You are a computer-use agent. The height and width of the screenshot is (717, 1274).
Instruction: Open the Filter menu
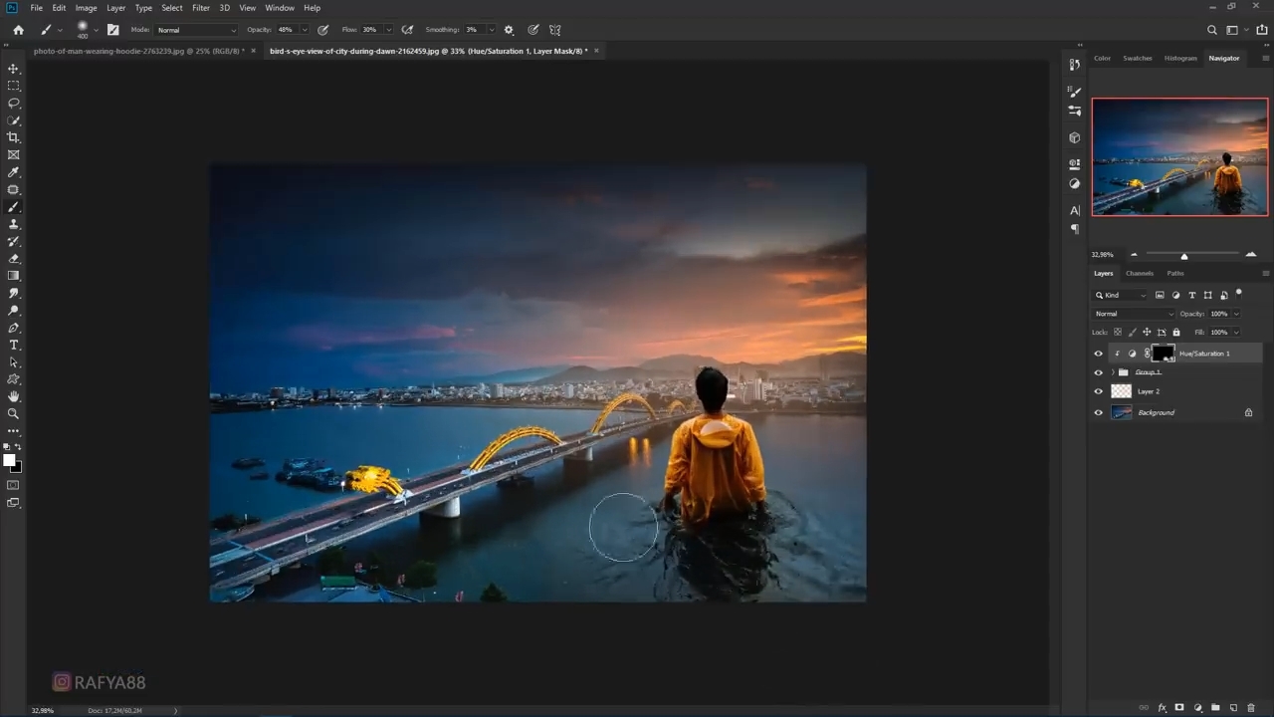(x=201, y=8)
